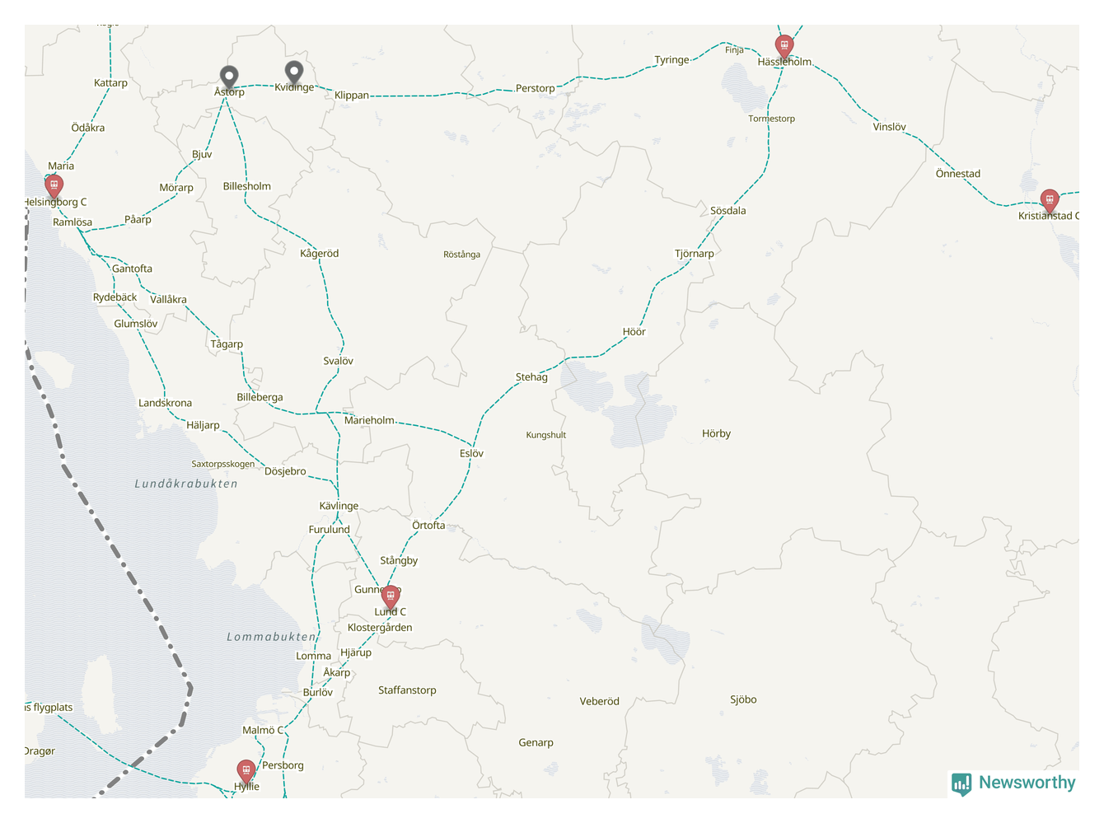This screenshot has height=823, width=1104.
Task: Click the Lundåkrabukten bay label
Action: [186, 484]
